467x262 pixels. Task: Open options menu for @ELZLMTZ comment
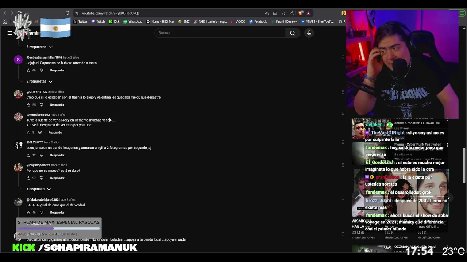(343, 142)
